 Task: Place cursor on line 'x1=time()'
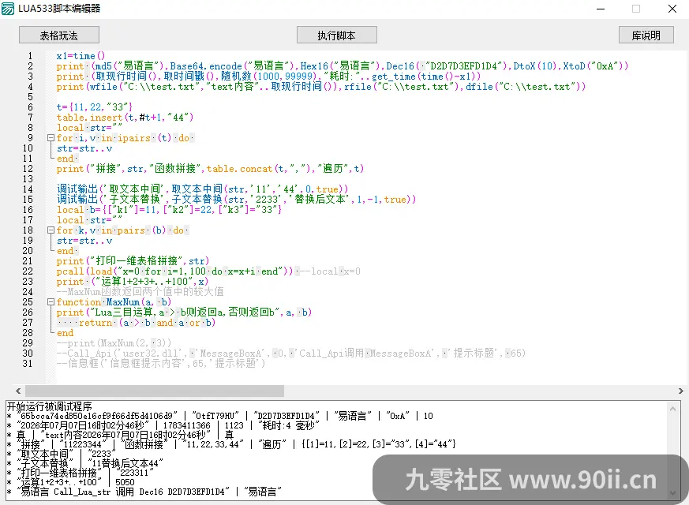point(81,56)
